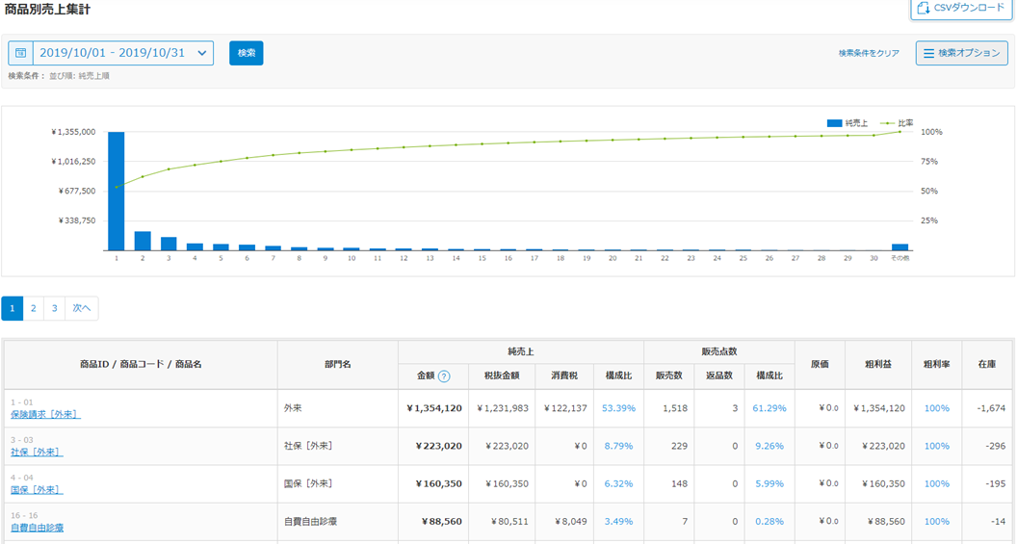Click the hamburger icon in 検索オプション
The height and width of the screenshot is (544, 1017).
click(929, 53)
